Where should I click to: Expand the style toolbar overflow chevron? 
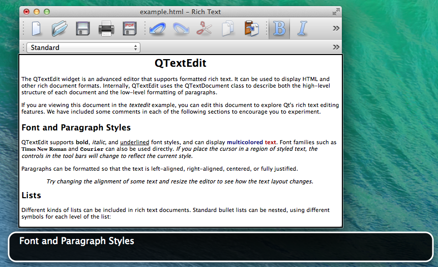[x=336, y=47]
